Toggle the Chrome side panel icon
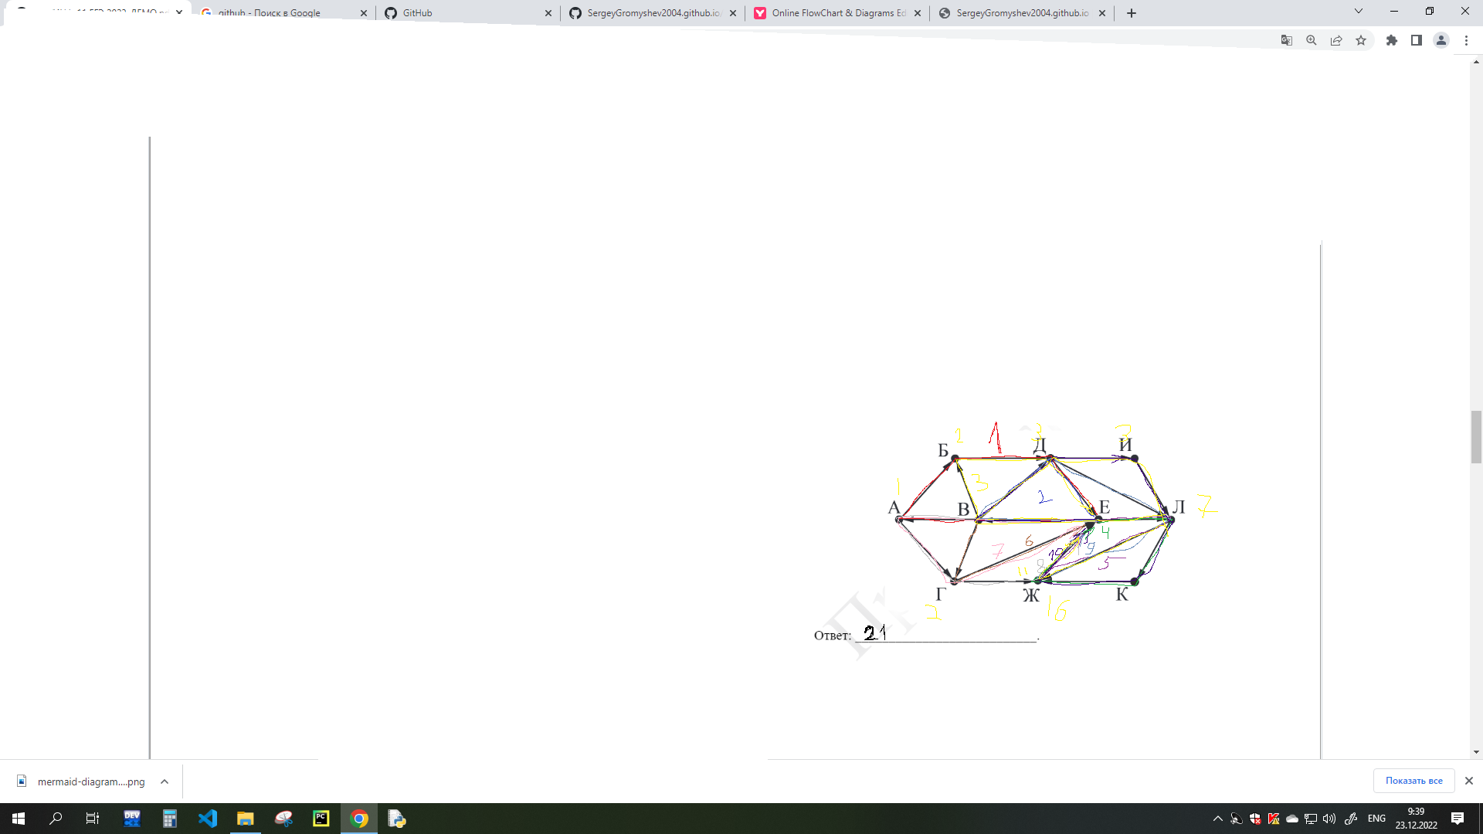The image size is (1483, 834). coord(1417,40)
